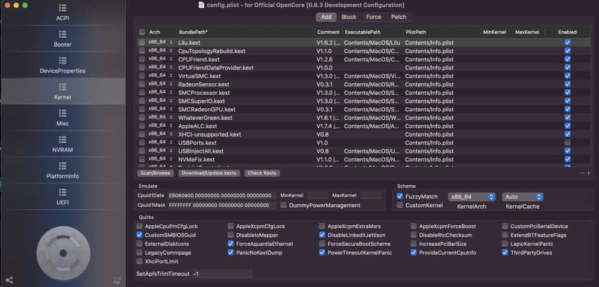This screenshot has height=287, width=599.
Task: Click Download/Update kexts button
Action: pyautogui.click(x=209, y=173)
